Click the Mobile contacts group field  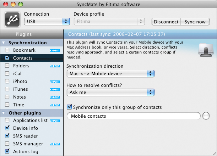[x=134, y=116]
